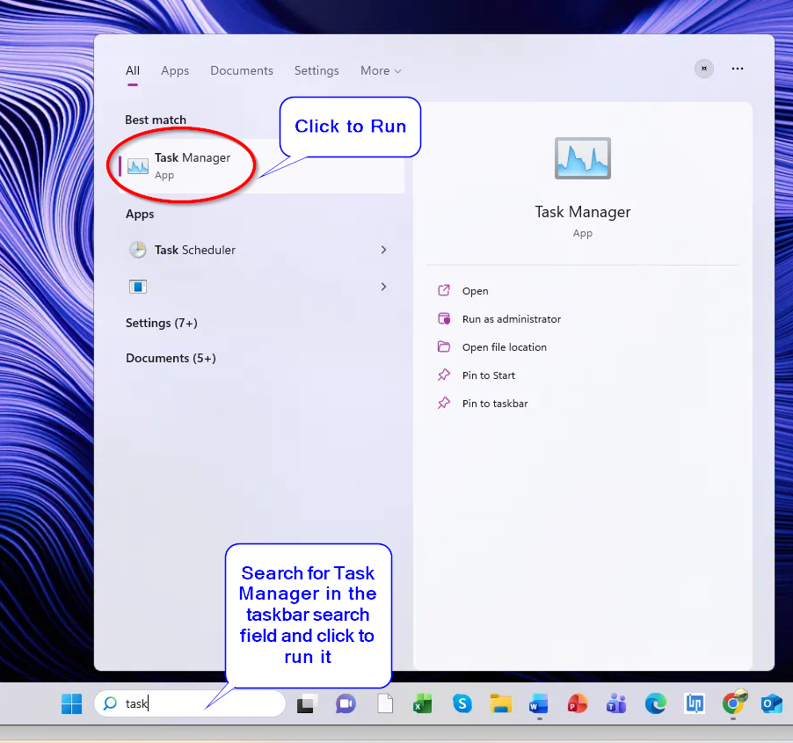Viewport: 793px width, 743px height.
Task: Expand the Documents (5+) results group
Action: tap(171, 358)
